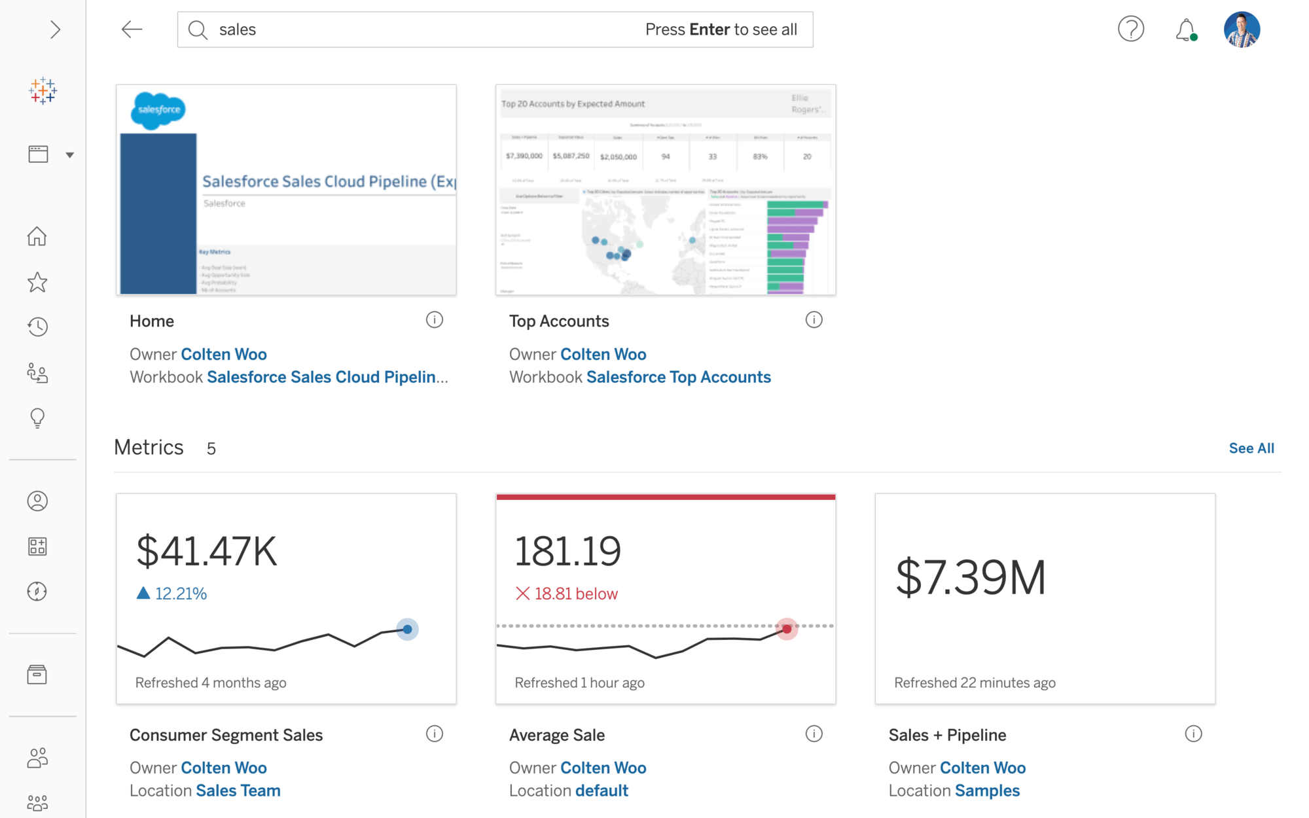Expand the sidebar with the chevron arrow
The height and width of the screenshot is (818, 1309).
pyautogui.click(x=55, y=29)
